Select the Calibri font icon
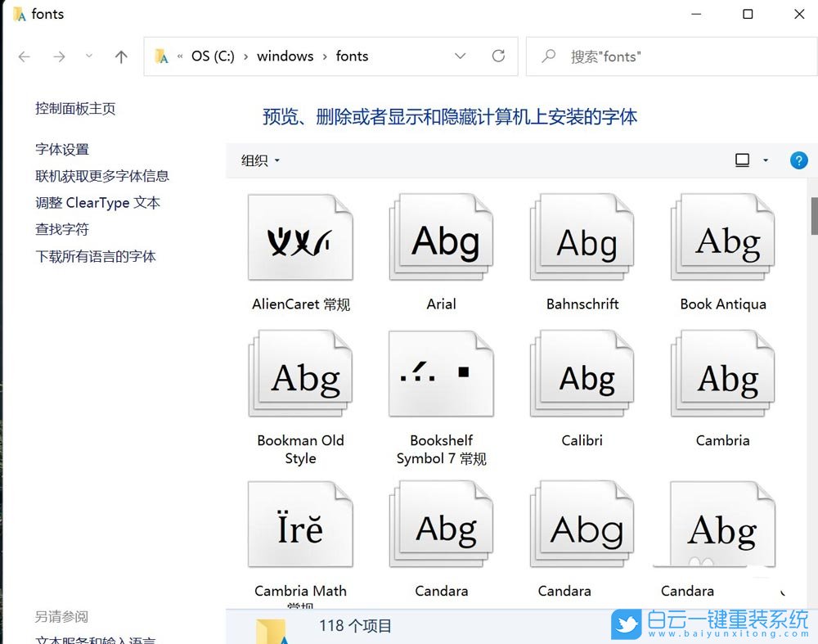The image size is (818, 644). click(582, 373)
